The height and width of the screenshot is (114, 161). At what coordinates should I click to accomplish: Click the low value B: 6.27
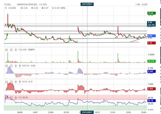pyautogui.click(x=45, y=8)
